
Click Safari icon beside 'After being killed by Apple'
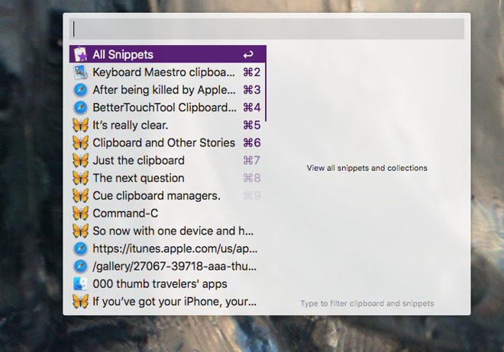click(80, 90)
